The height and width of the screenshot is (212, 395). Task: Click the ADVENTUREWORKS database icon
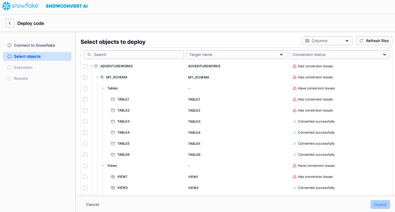(96, 66)
